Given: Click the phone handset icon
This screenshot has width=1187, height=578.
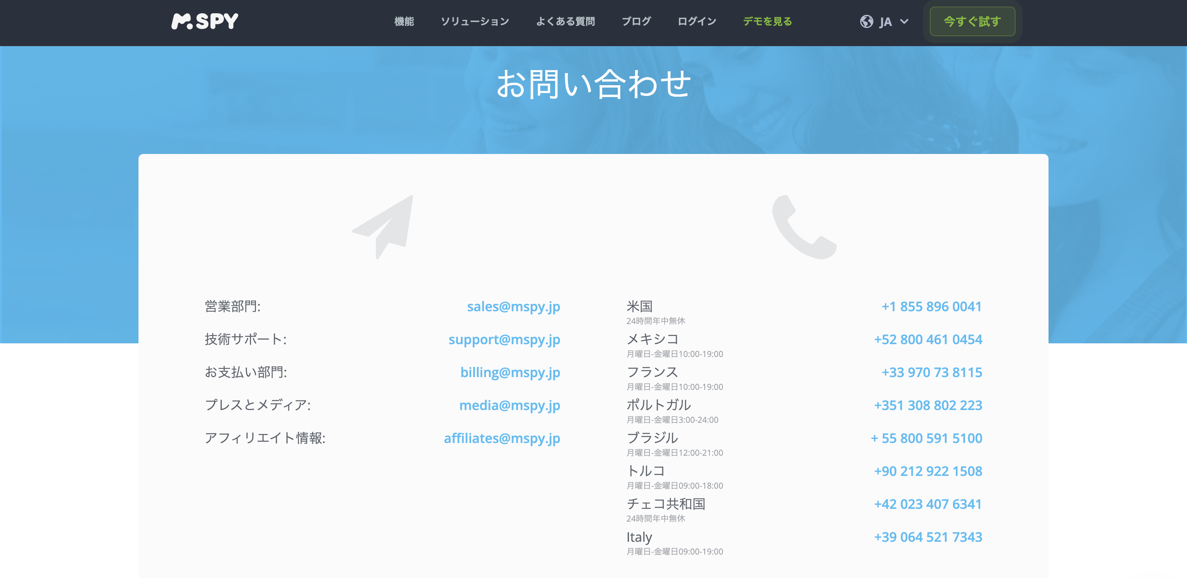Looking at the screenshot, I should click(804, 227).
